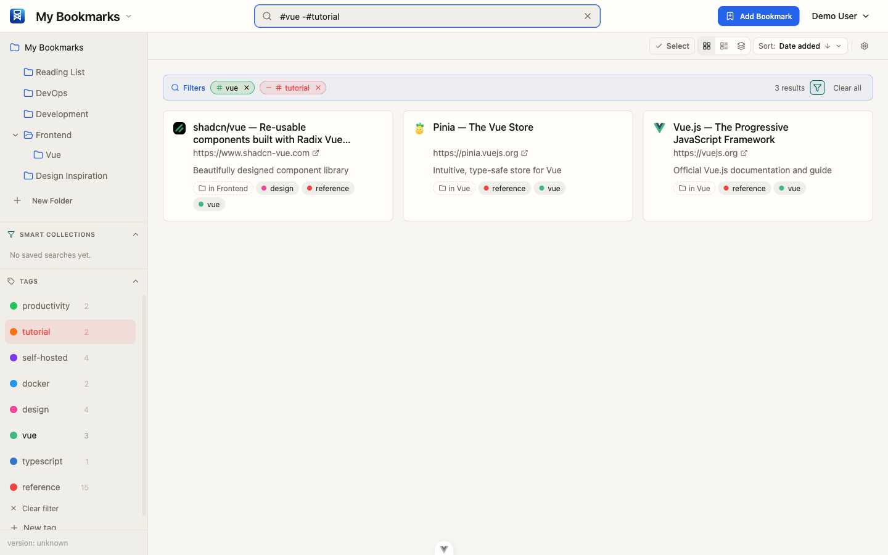Click the Pinia pineapple favicon
888x555 pixels.
tap(419, 128)
